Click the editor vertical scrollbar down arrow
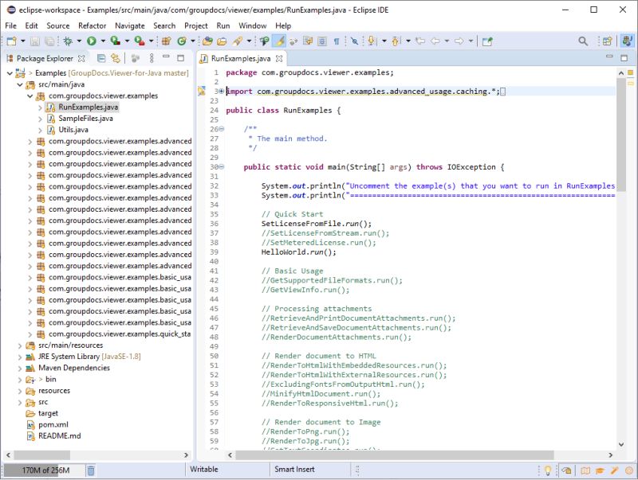This screenshot has width=638, height=480. (621, 444)
